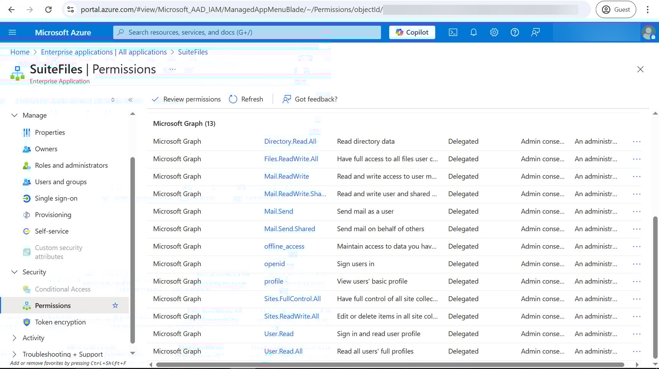This screenshot has height=369, width=659.
Task: Open the portal settings gear
Action: [x=494, y=32]
